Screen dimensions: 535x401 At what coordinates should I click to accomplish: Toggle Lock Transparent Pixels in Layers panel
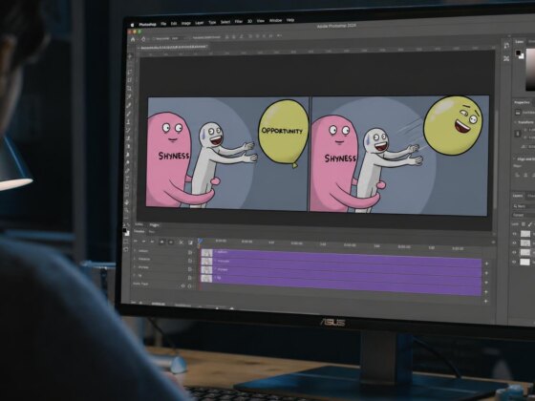tap(524, 224)
